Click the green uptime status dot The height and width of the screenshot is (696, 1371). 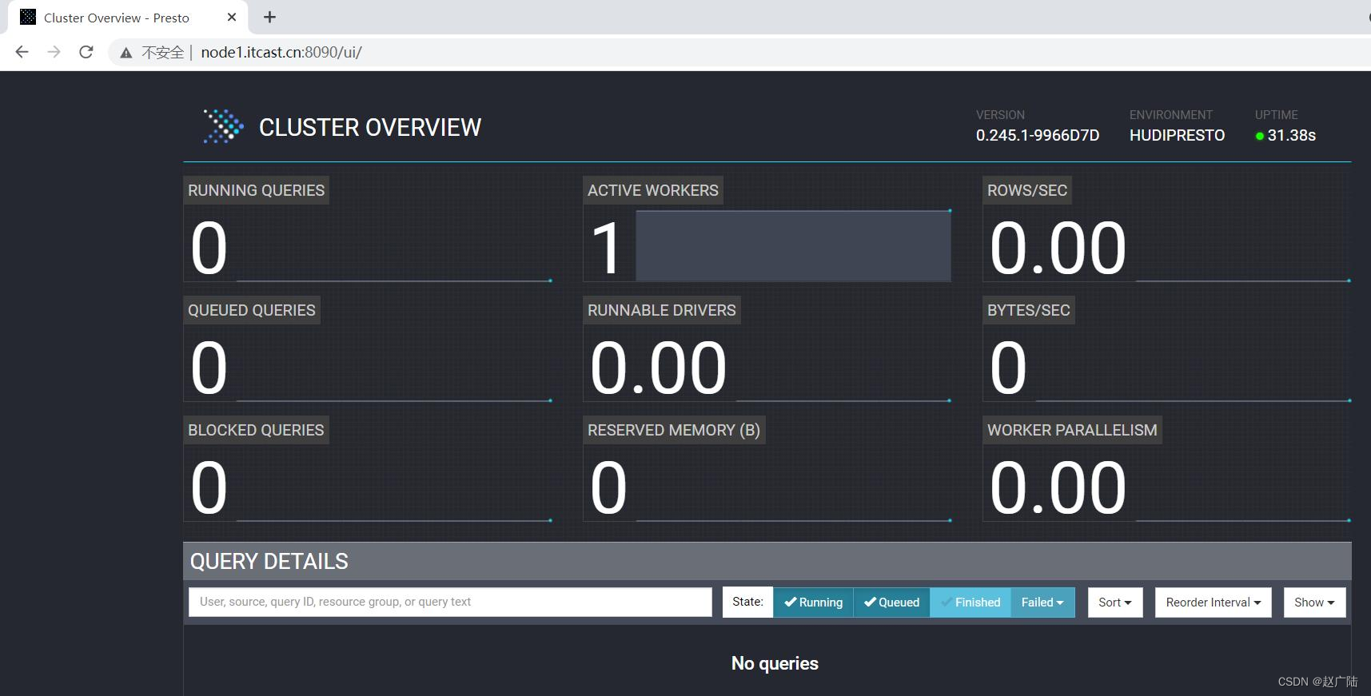pos(1260,136)
